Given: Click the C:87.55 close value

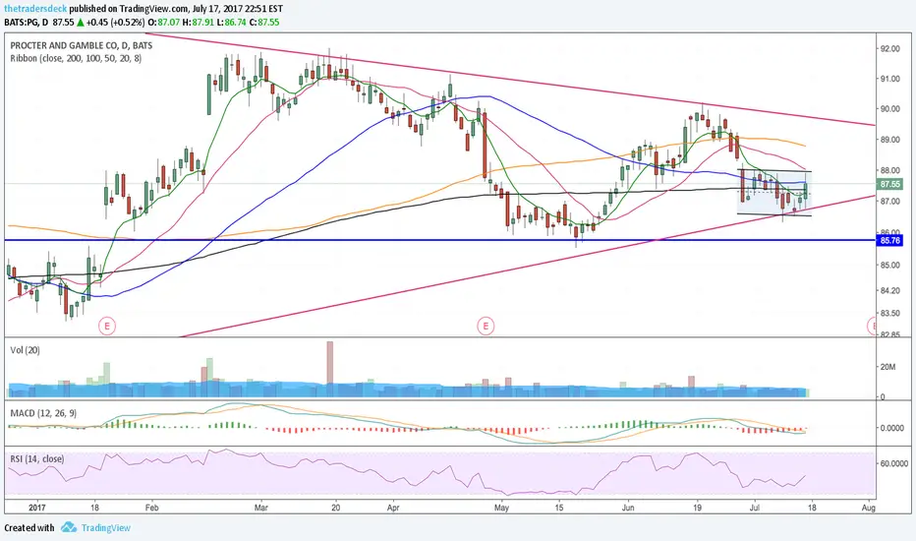Looking at the screenshot, I should coord(264,23).
